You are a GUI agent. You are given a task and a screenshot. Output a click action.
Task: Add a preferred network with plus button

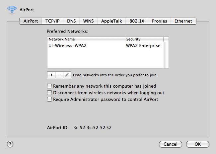click(51, 75)
